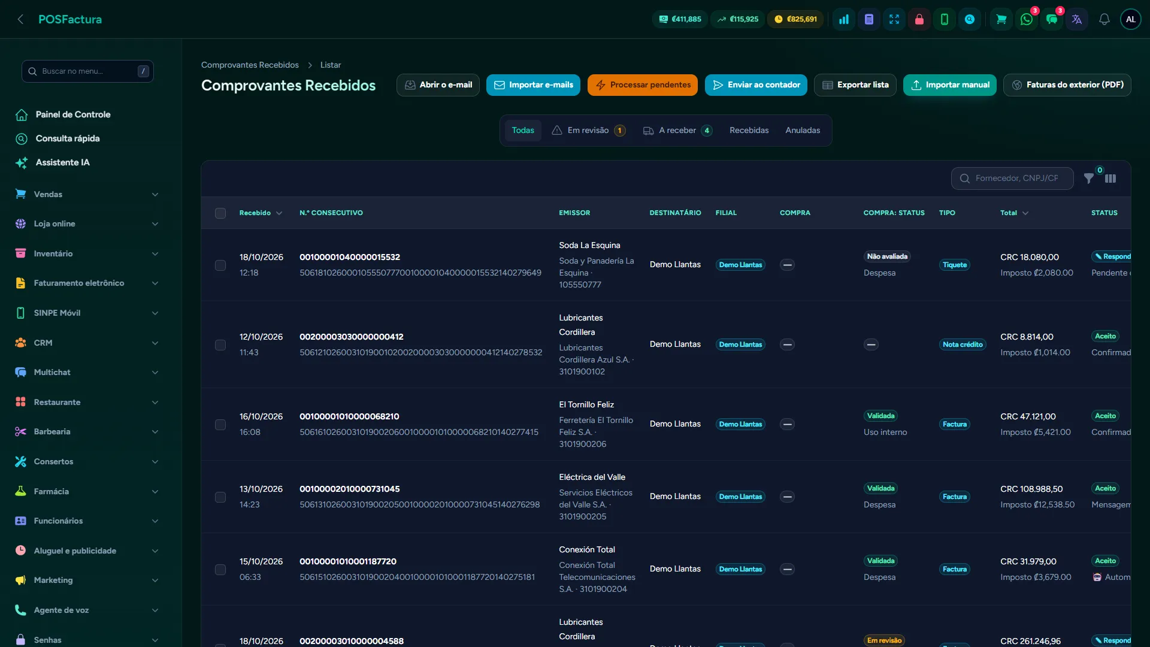Click the back arrow next to POSFactura
The image size is (1150, 647).
[x=20, y=19]
